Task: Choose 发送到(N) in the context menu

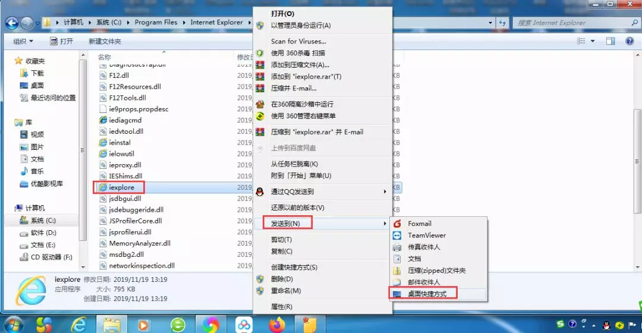Action: point(285,223)
